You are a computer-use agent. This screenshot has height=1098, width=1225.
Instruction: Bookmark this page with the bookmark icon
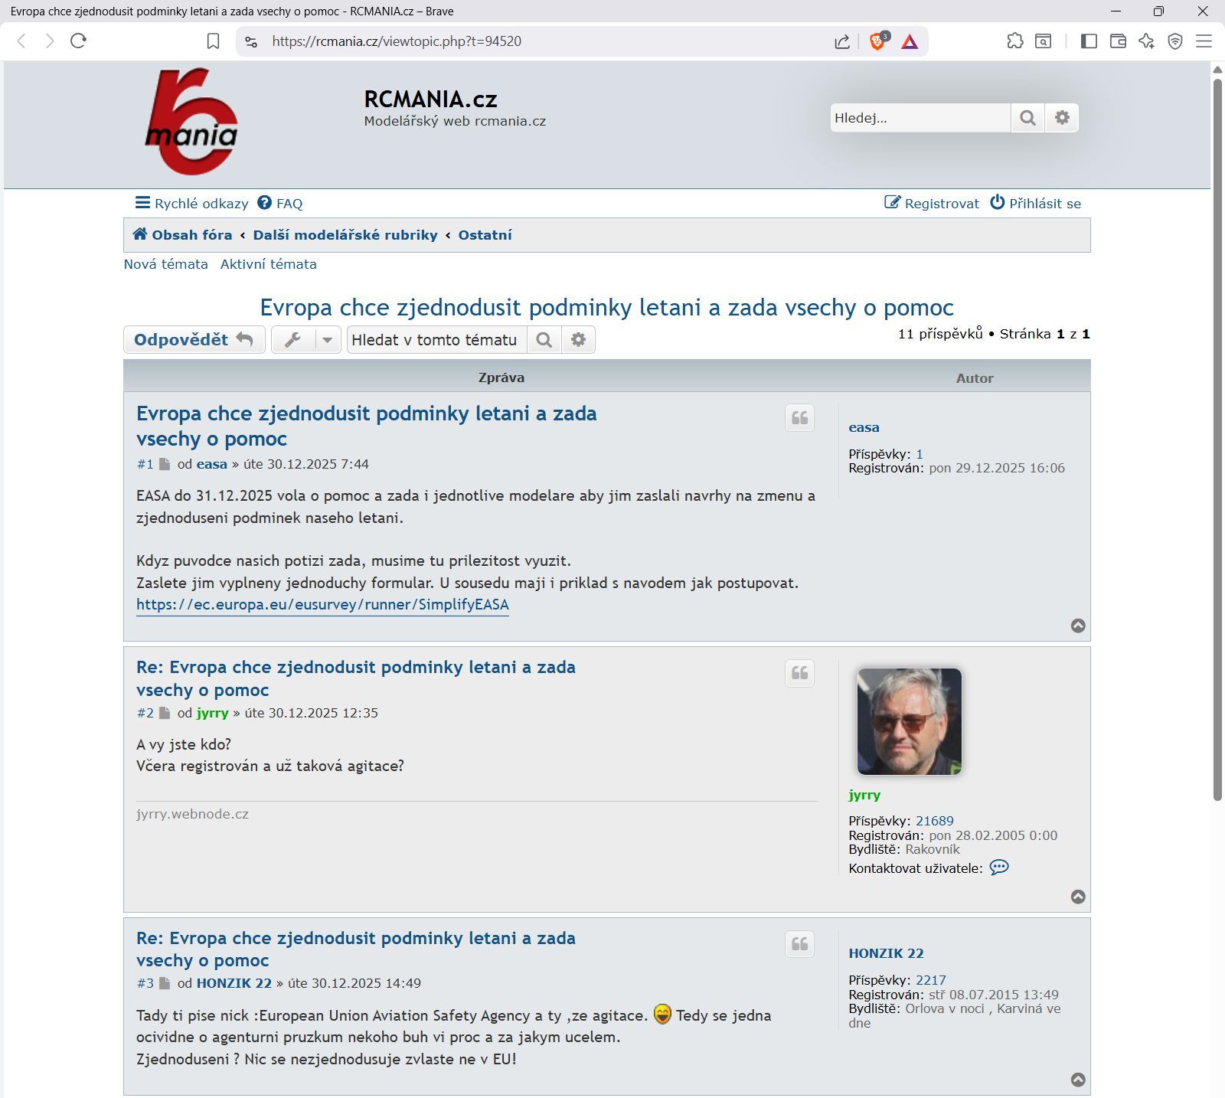pos(214,41)
